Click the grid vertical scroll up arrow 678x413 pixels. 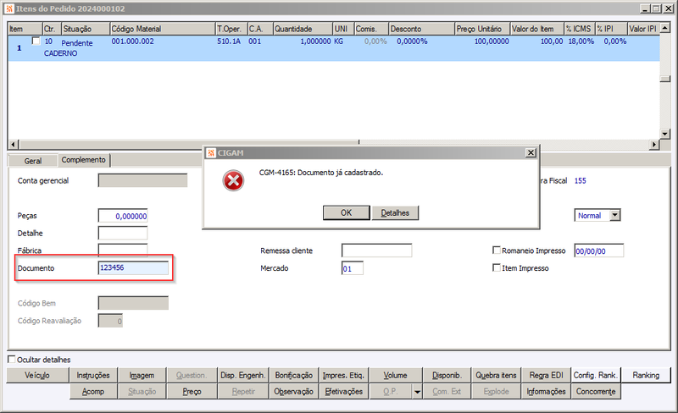(664, 28)
